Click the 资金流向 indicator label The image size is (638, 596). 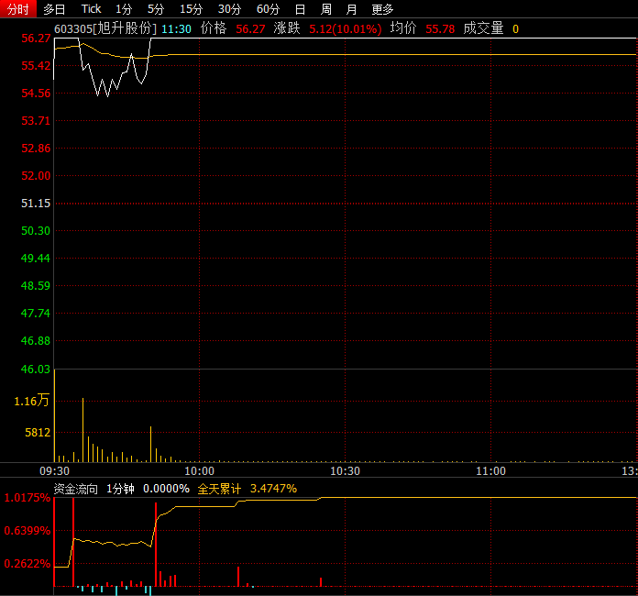[x=76, y=489]
